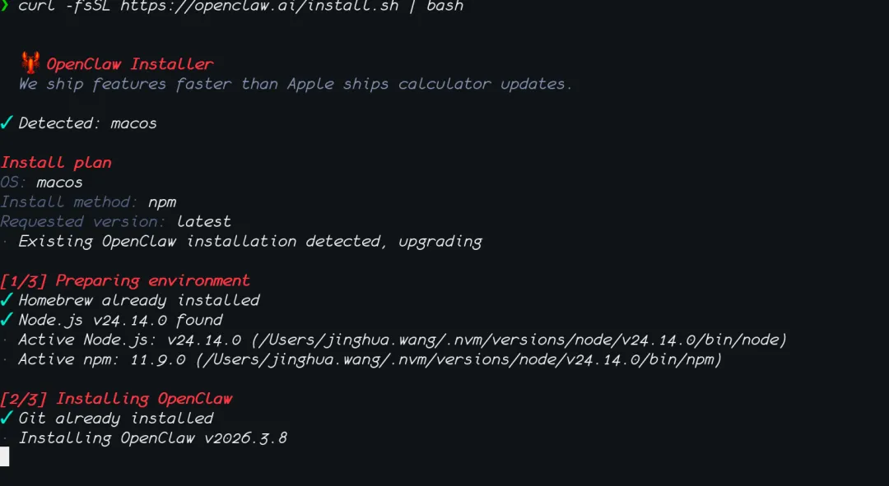Viewport: 889px width, 486px height.
Task: Click the OS: macos line
Action: [41, 183]
